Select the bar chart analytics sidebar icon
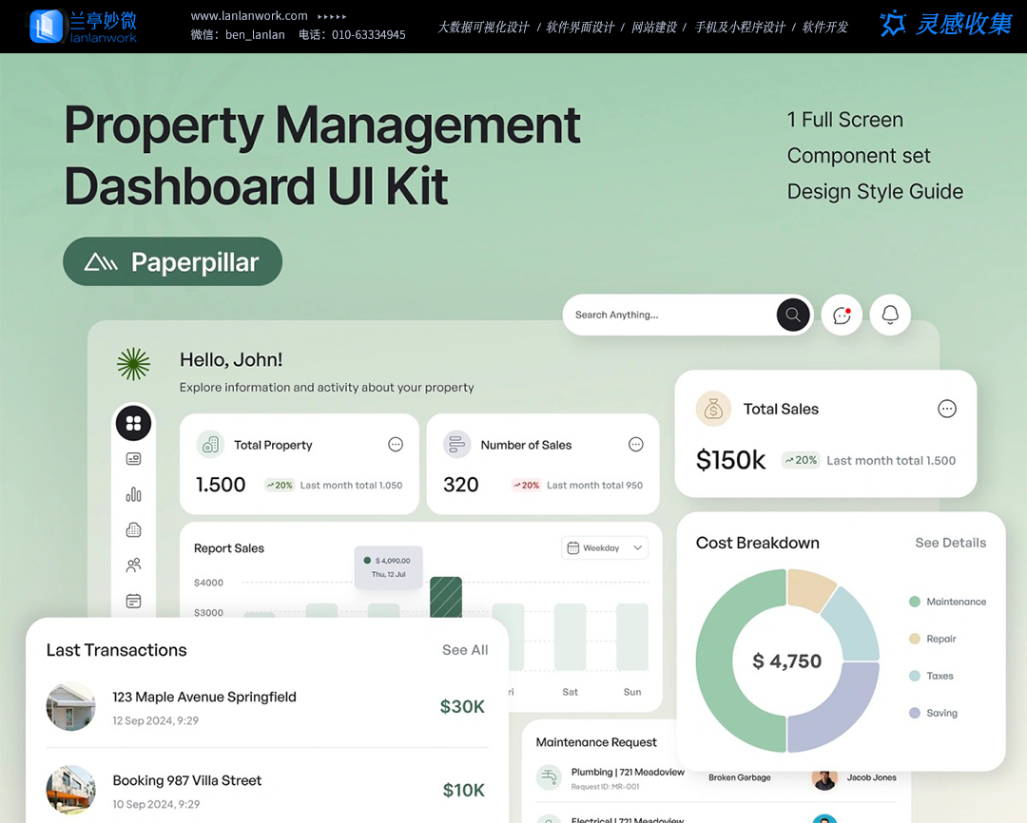The height and width of the screenshot is (823, 1027). (133, 494)
